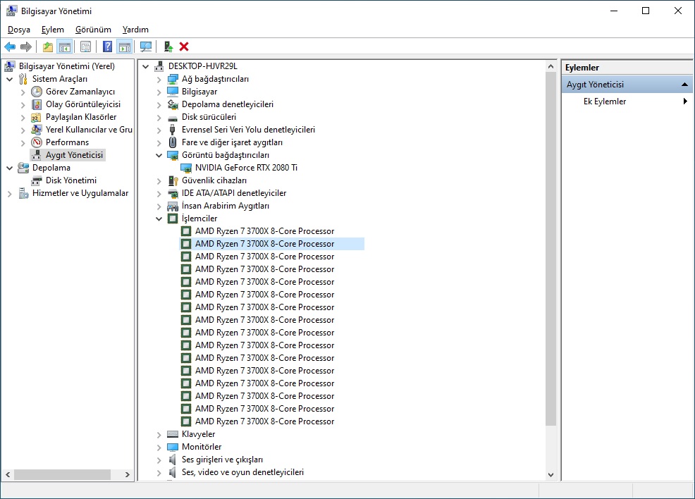Image resolution: width=695 pixels, height=499 pixels.
Task: Expand the Bilgisayar device category
Action: tap(159, 92)
